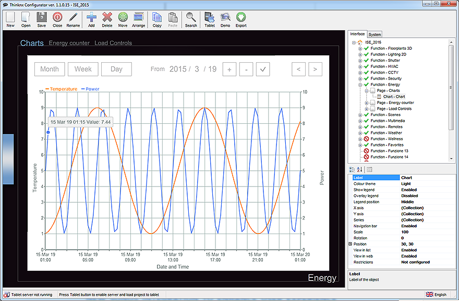Open property pages icon in properties toolbar
The width and height of the screenshot is (459, 301).
[369, 169]
